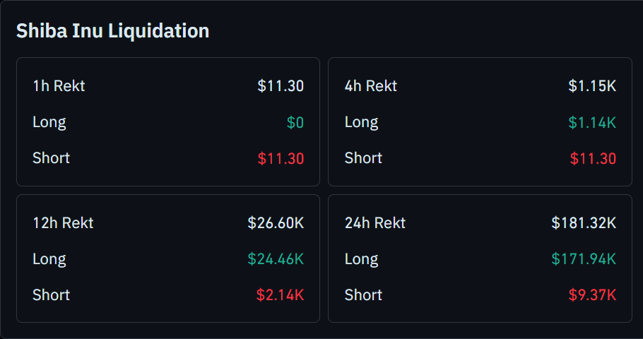Viewport: 643px width, 339px height.
Task: Click the green $171.94K Long value
Action: 584,259
